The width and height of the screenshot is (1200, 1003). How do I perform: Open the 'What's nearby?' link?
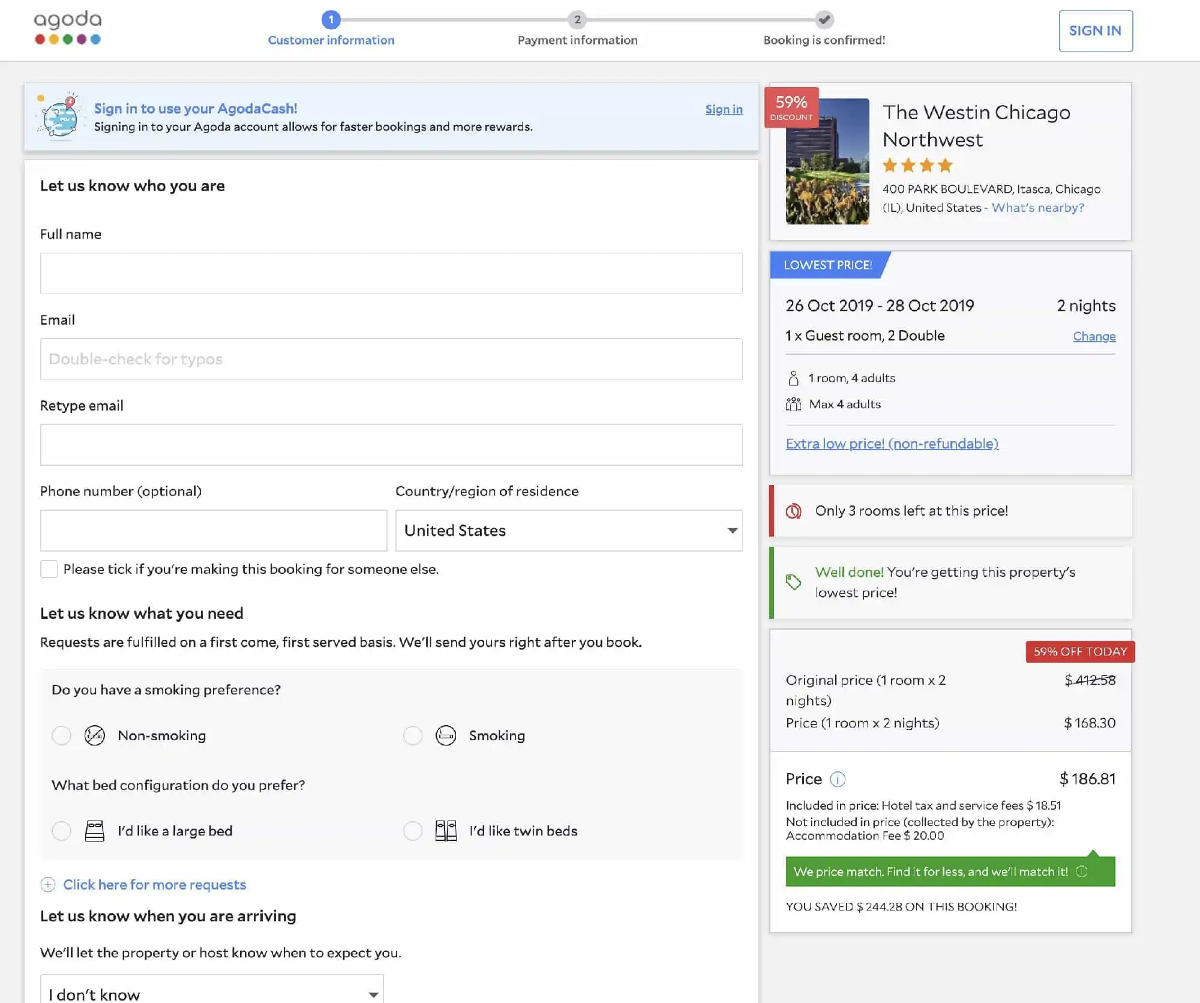point(1038,208)
